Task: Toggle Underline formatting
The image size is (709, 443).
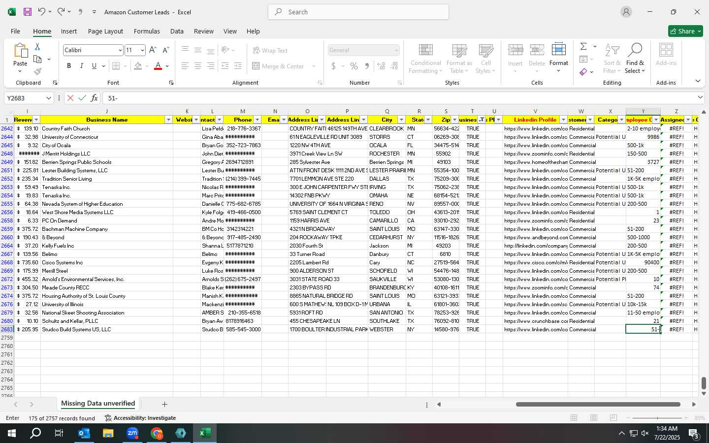Action: tap(94, 66)
